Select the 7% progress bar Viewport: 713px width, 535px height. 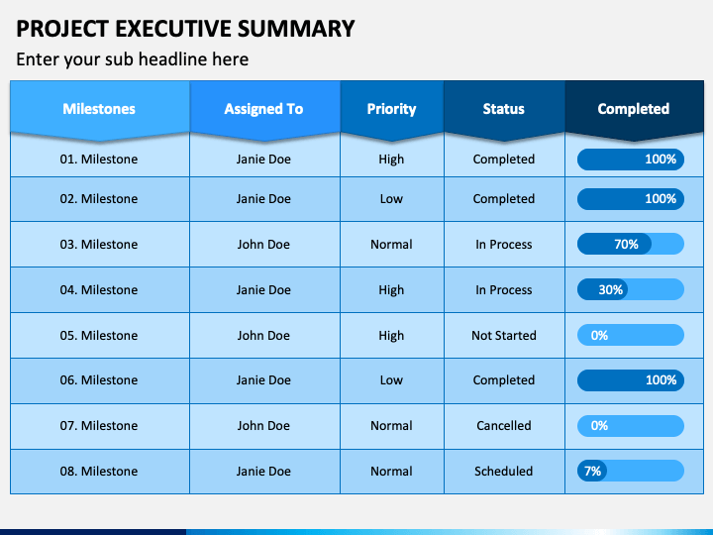[x=631, y=471]
